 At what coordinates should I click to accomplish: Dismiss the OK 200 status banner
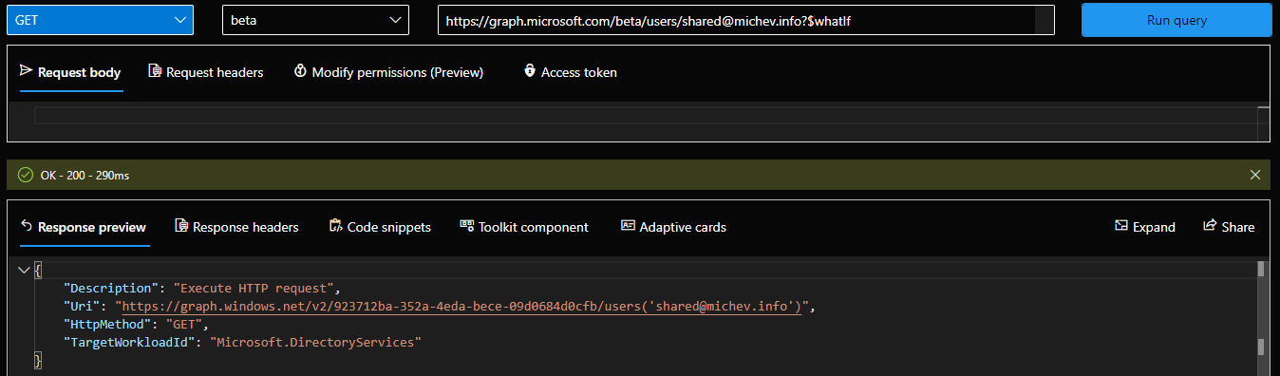click(1255, 175)
